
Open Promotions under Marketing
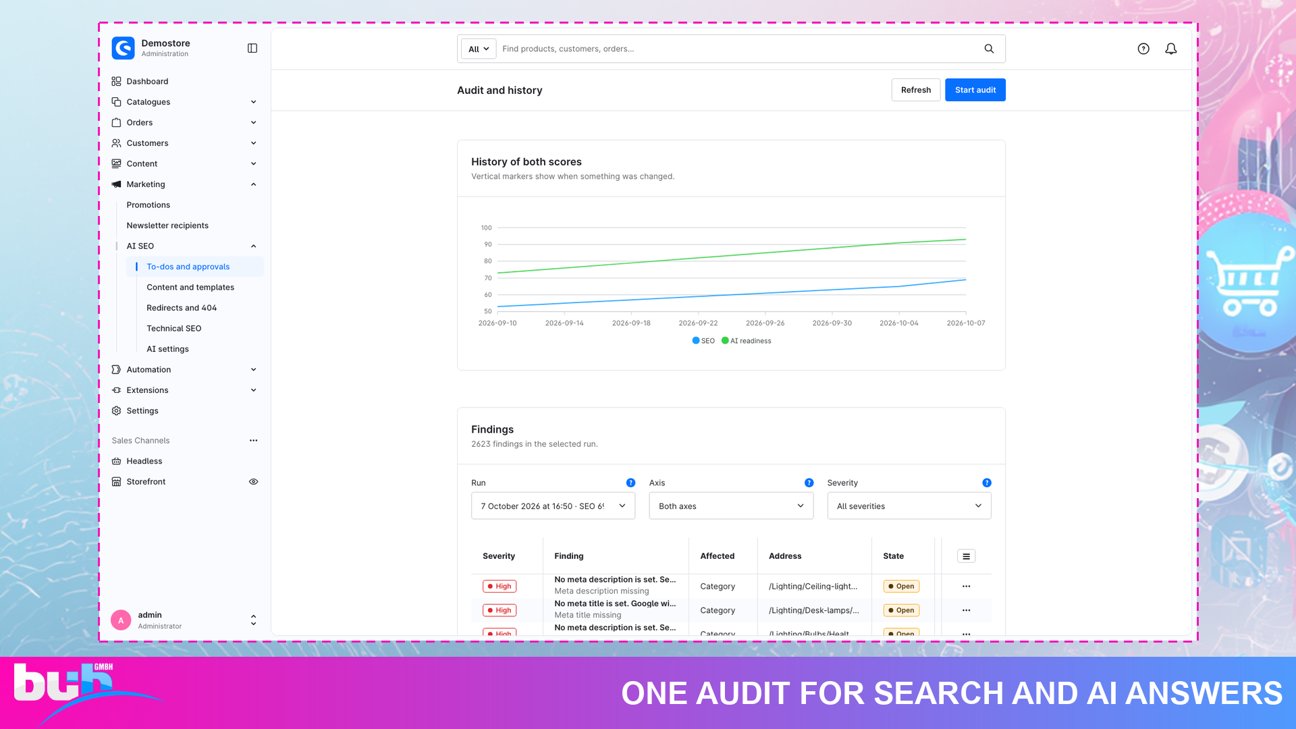point(148,205)
